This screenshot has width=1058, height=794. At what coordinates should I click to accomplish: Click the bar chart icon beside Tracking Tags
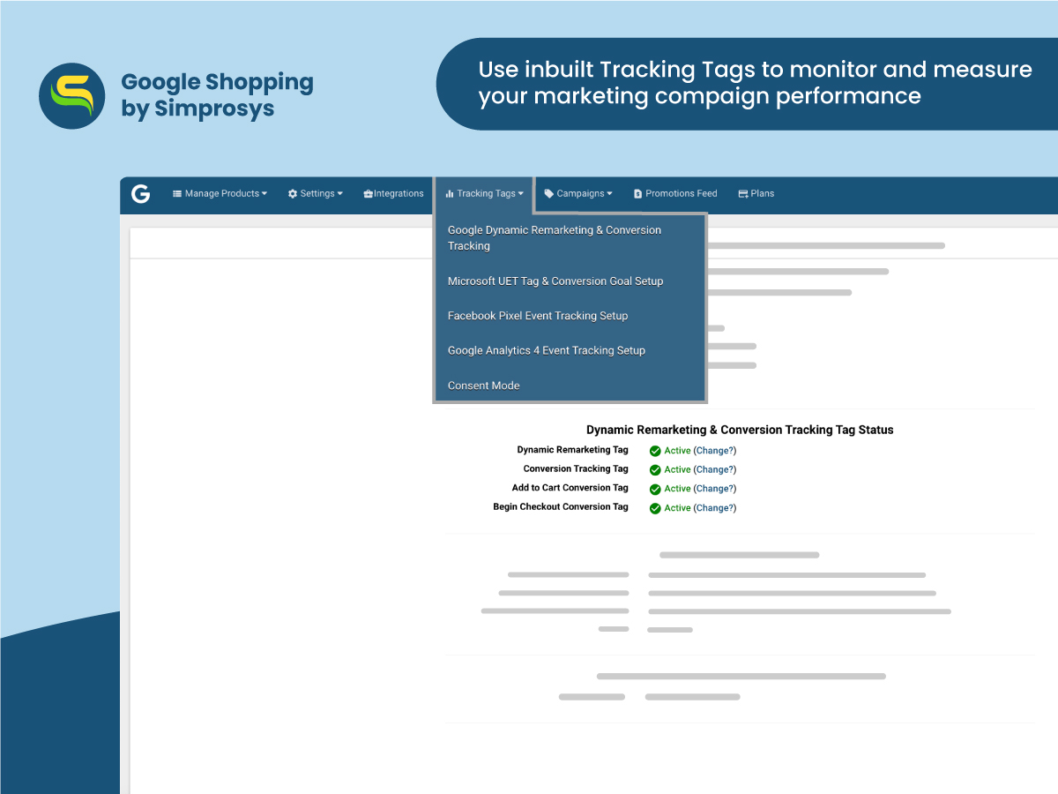click(x=450, y=194)
